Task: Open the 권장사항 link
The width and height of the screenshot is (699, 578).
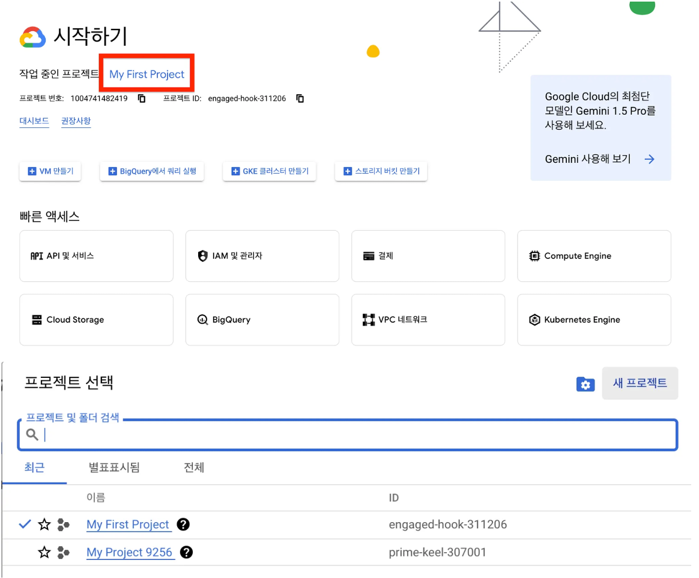Action: click(x=76, y=121)
